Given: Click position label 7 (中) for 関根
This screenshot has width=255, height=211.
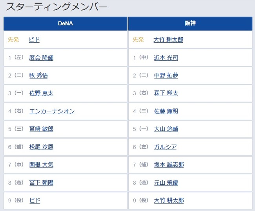Looking at the screenshot, I should point(16,164).
